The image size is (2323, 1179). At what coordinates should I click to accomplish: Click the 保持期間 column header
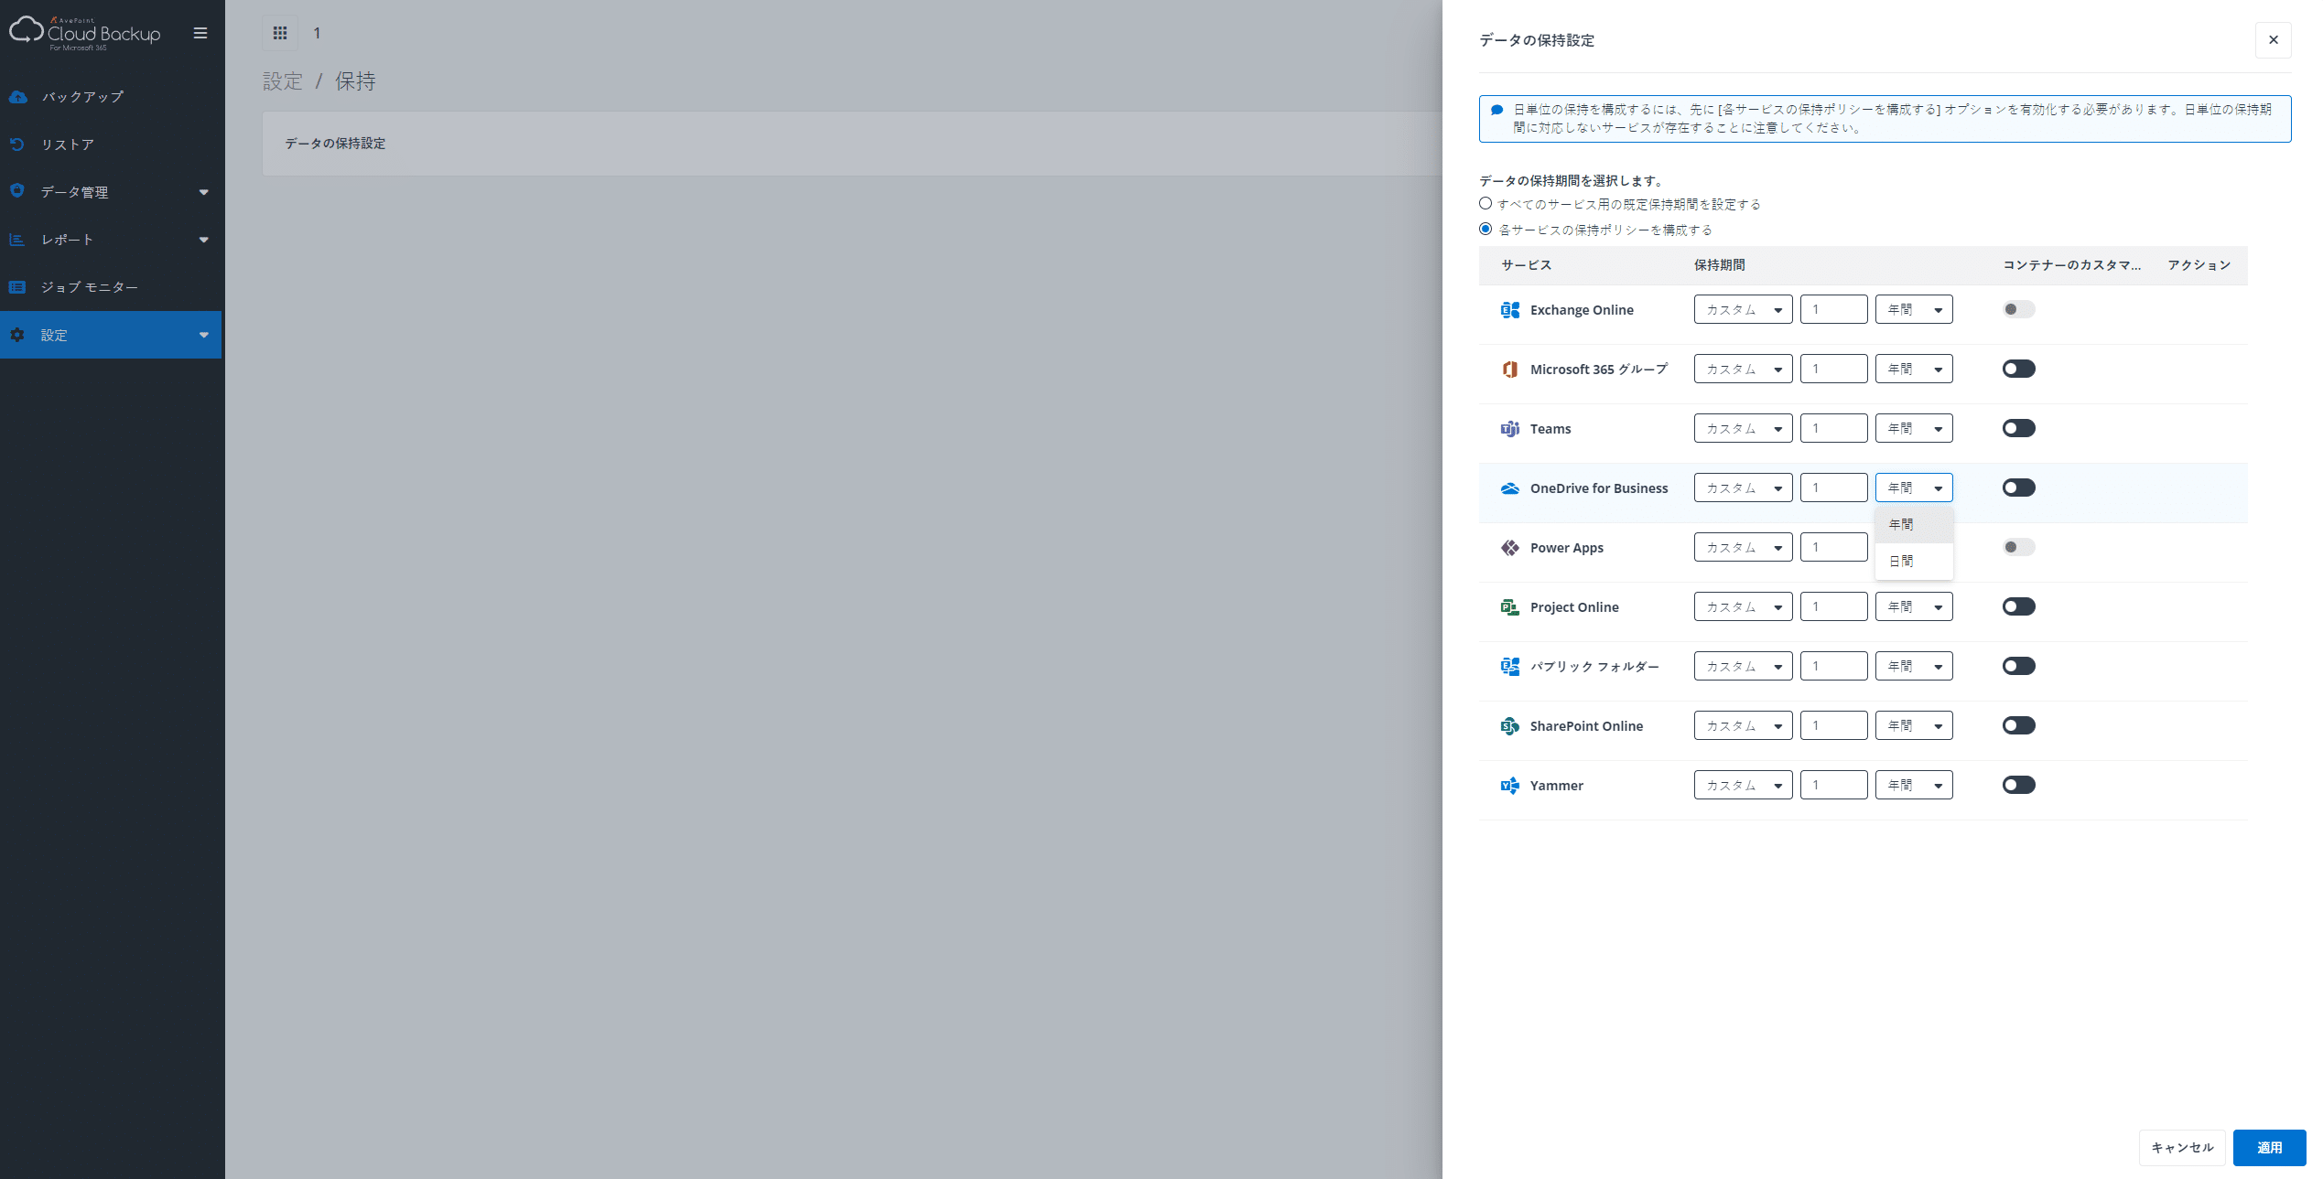[x=1719, y=265]
